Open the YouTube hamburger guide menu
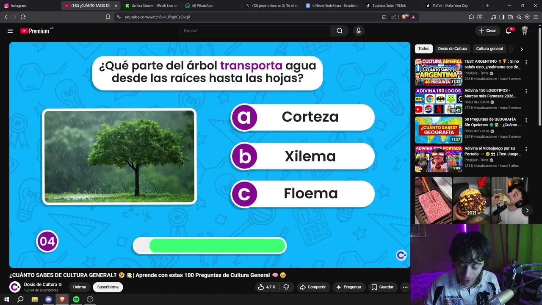The width and height of the screenshot is (542, 305). tap(10, 31)
